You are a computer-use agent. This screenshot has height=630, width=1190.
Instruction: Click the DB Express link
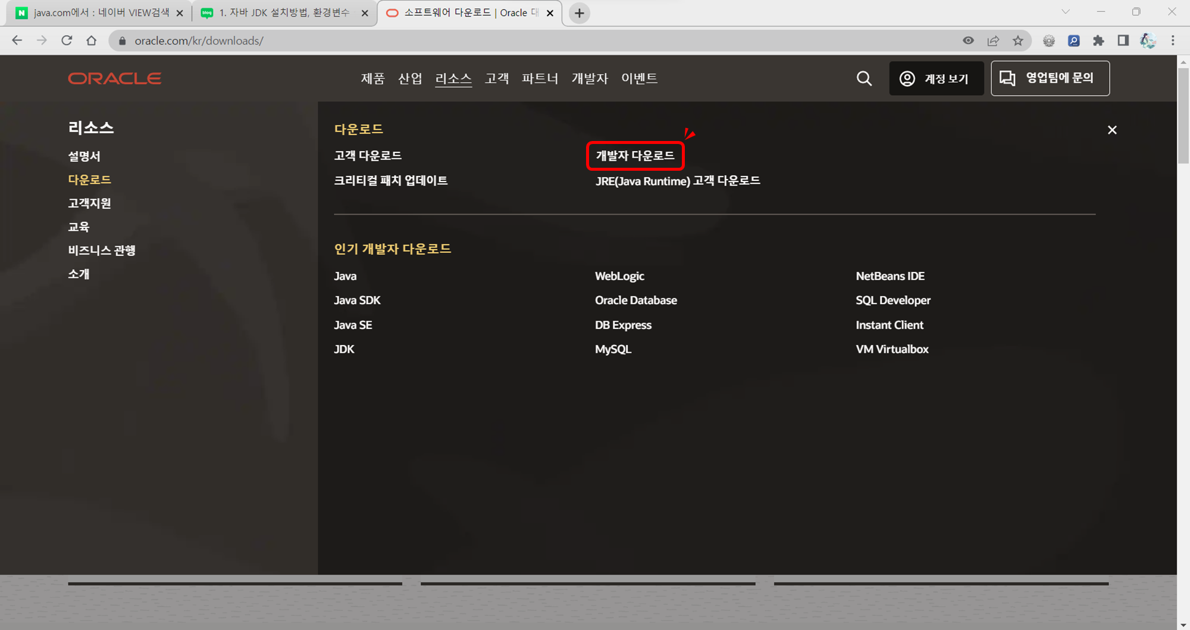[x=623, y=325]
